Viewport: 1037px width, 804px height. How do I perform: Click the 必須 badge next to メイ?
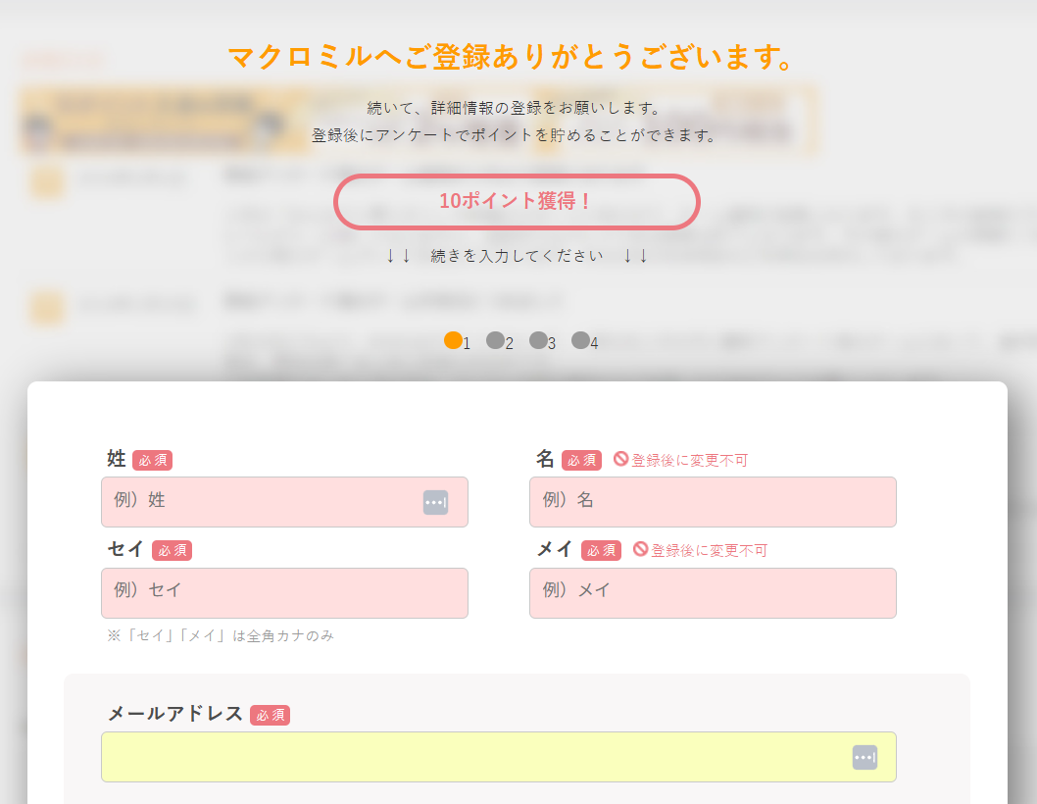click(601, 550)
